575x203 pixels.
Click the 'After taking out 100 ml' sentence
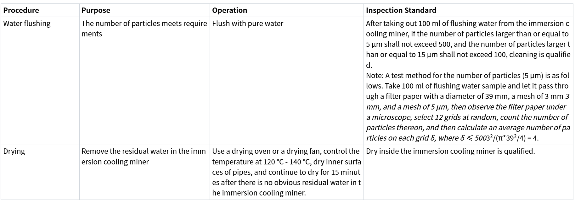pos(468,44)
